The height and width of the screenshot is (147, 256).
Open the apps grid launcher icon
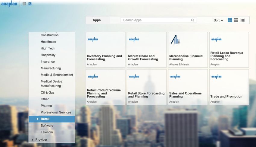pos(24,4)
